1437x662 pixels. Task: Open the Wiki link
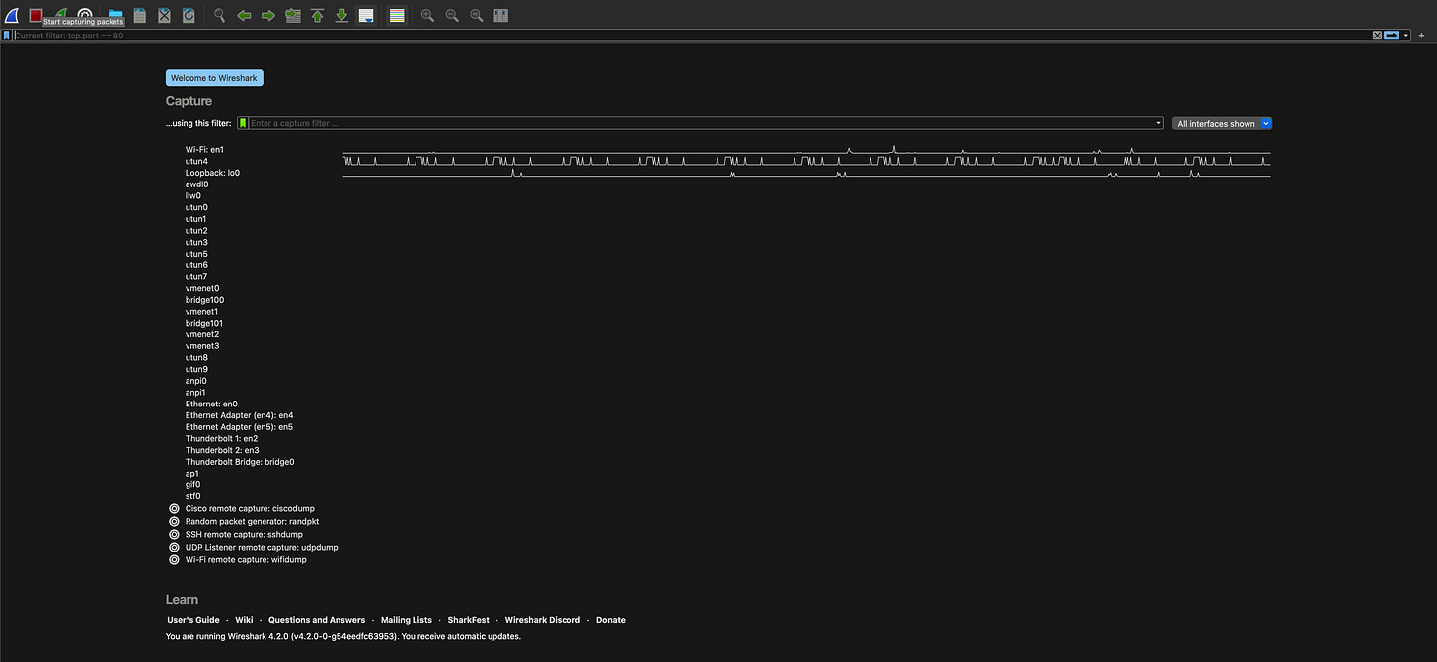pyautogui.click(x=244, y=620)
